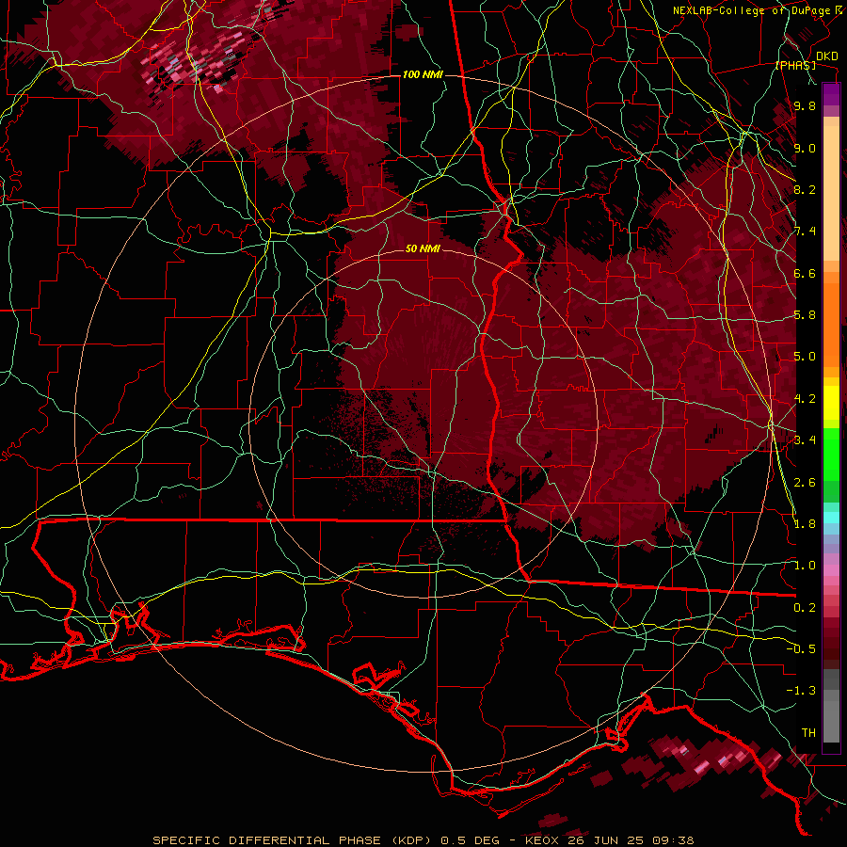Pick the pink segment of the color bar
The width and height of the screenshot is (847, 847).
pyautogui.click(x=831, y=570)
